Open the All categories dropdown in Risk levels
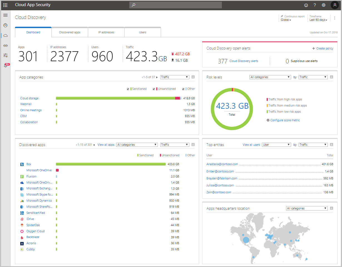Image resolution: width=342 pixels, height=267 pixels. click(x=270, y=77)
